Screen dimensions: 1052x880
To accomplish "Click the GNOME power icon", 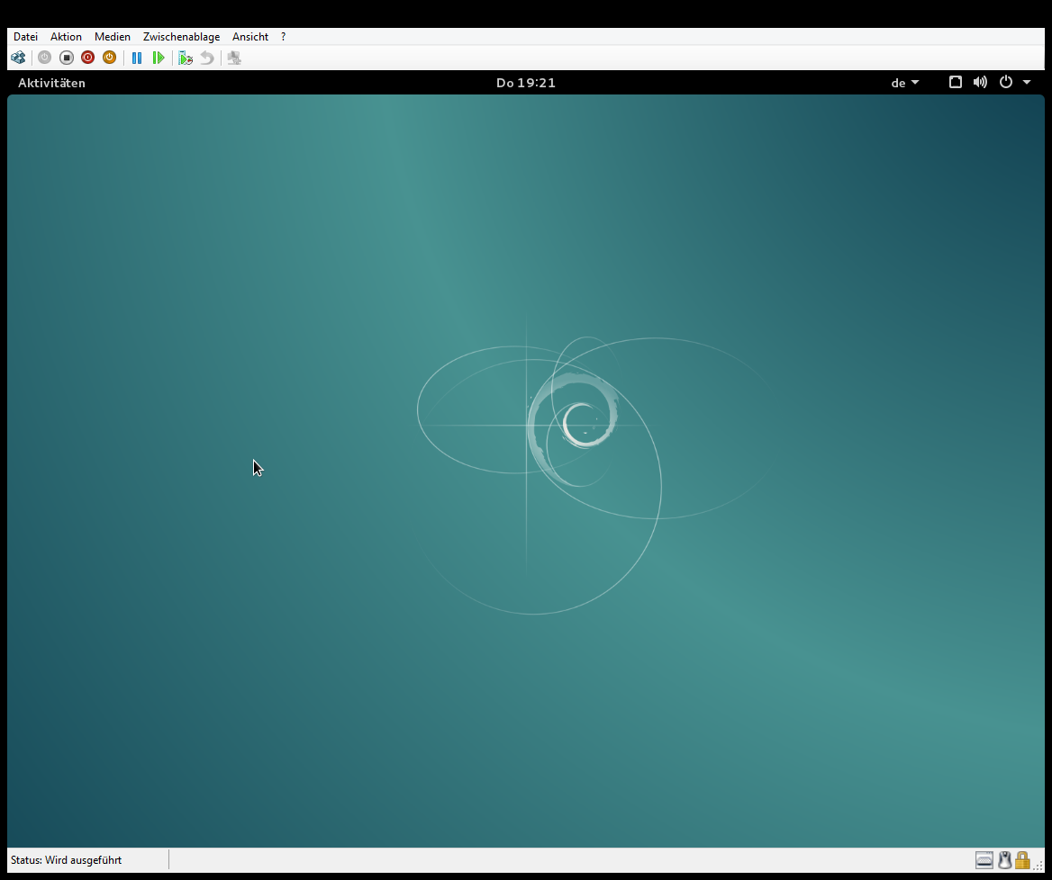I will (1006, 82).
